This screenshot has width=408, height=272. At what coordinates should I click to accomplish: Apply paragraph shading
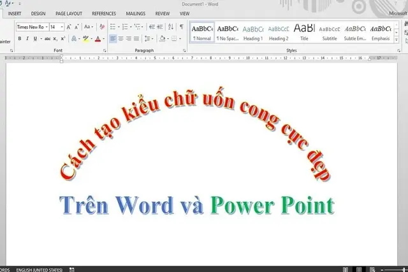pos(163,39)
